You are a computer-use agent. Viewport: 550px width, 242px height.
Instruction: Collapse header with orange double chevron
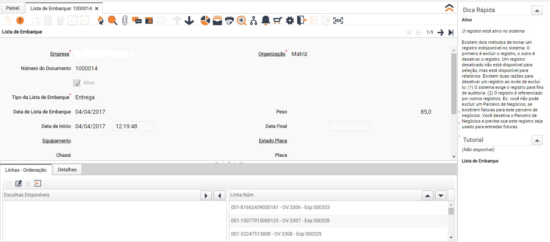pos(449,8)
